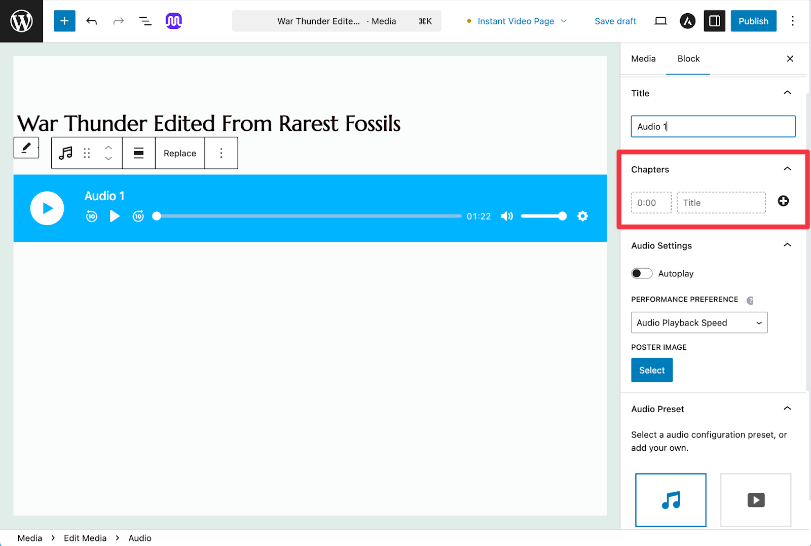Switch to the Block tab
This screenshot has width=811, height=546.
(x=688, y=59)
